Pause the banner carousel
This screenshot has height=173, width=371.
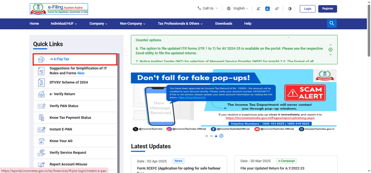221,136
